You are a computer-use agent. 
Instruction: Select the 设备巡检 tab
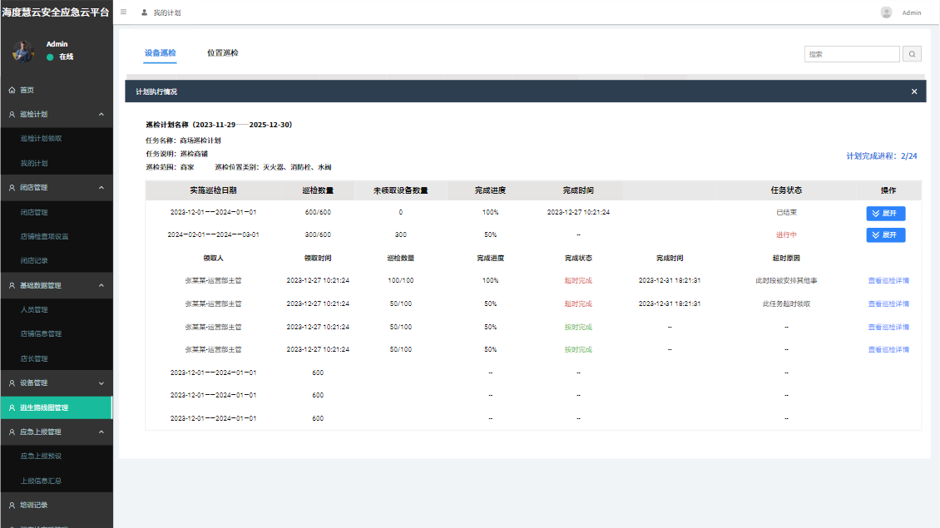(x=160, y=53)
